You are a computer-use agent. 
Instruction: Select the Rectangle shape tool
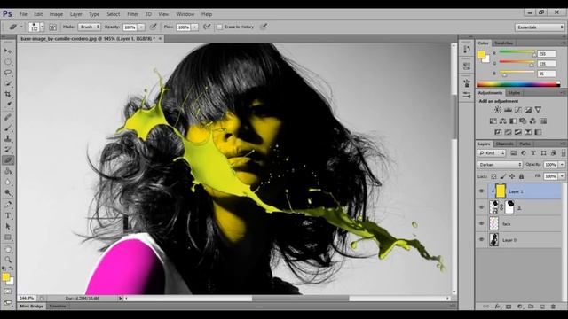click(8, 237)
